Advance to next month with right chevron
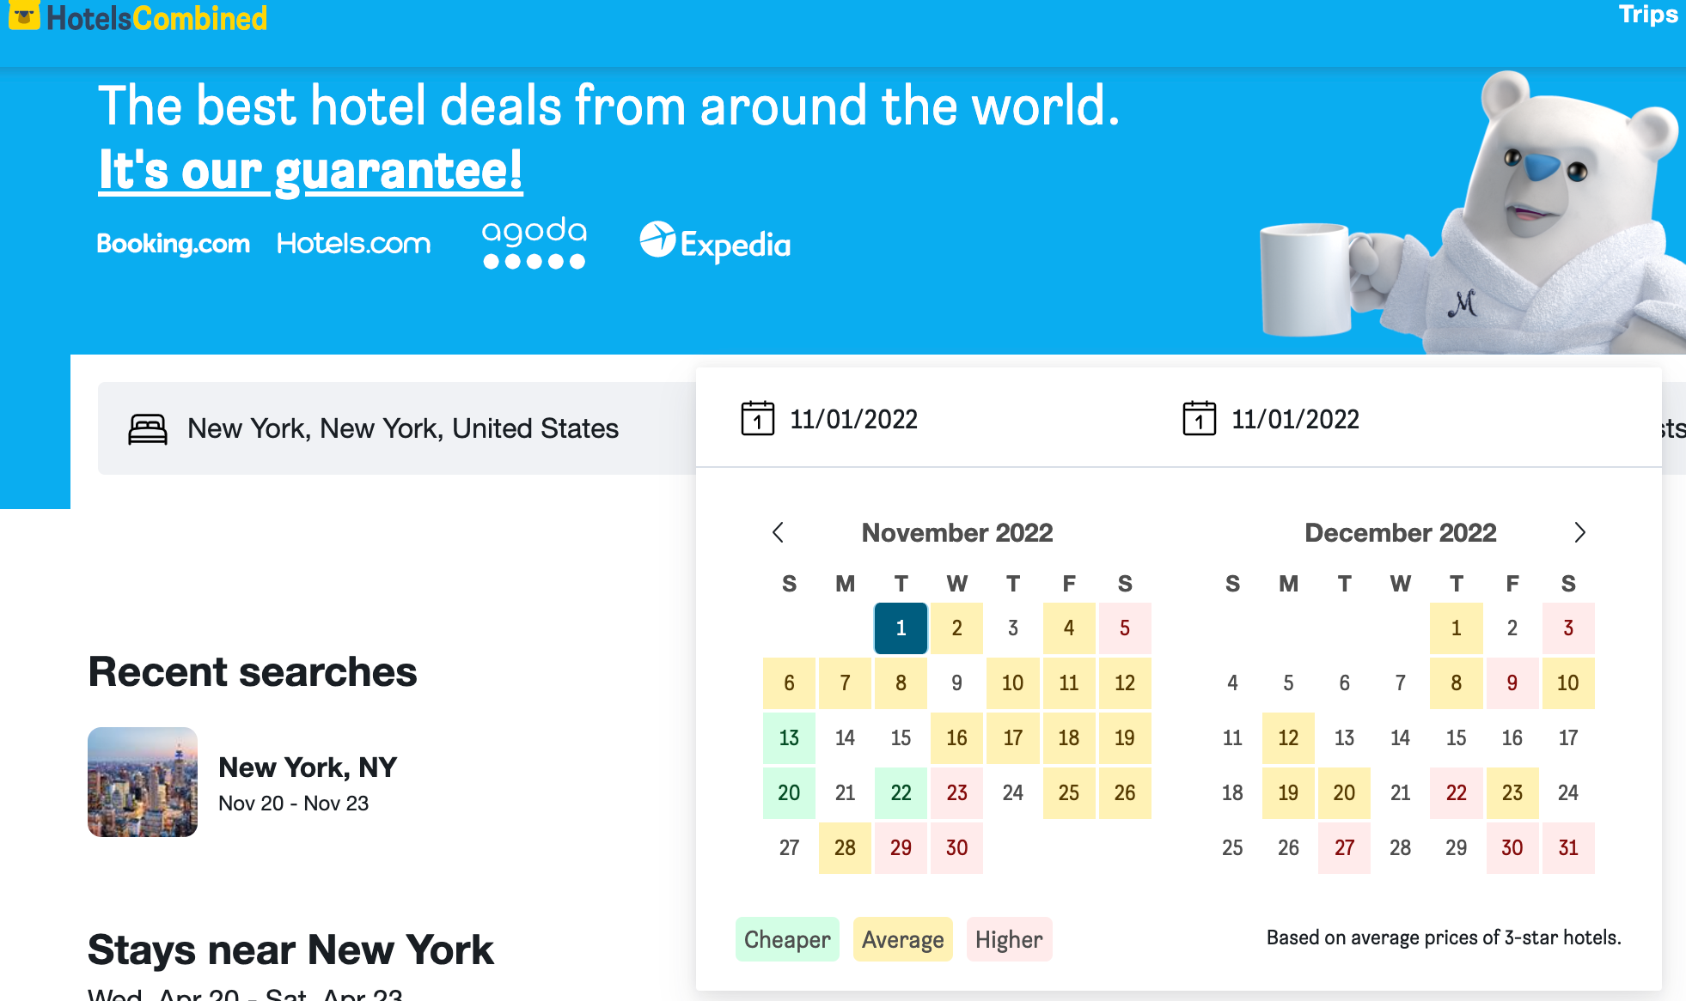This screenshot has width=1686, height=1001. (1579, 532)
